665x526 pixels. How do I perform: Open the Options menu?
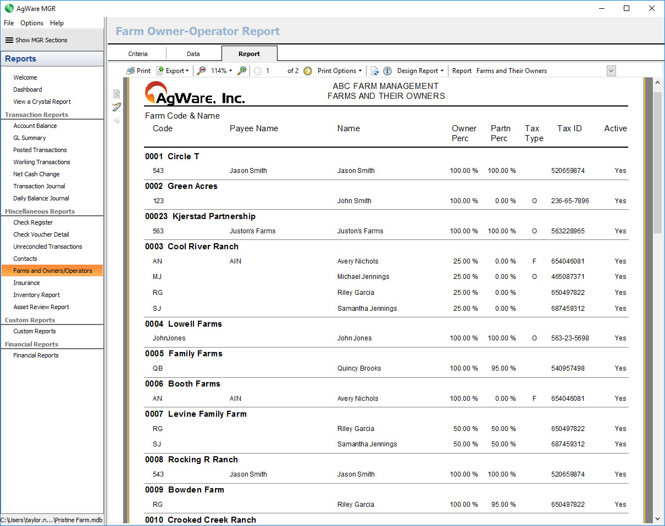point(32,23)
